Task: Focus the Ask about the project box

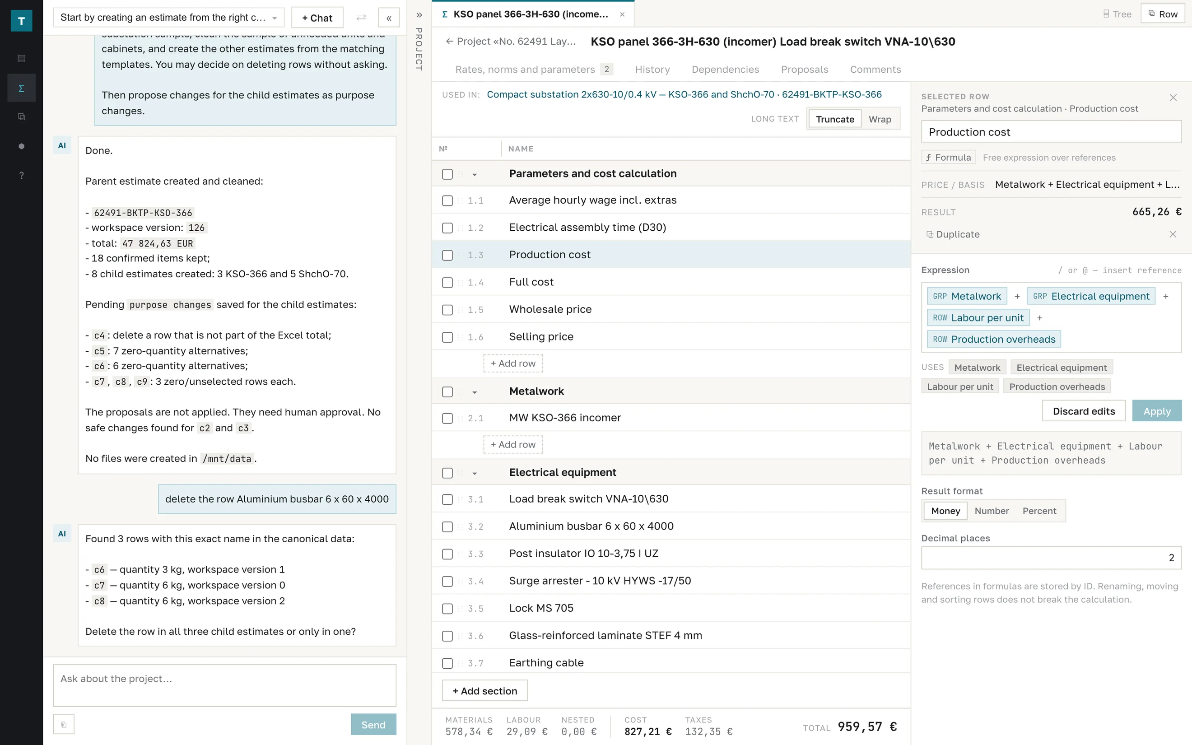Action: 224,685
